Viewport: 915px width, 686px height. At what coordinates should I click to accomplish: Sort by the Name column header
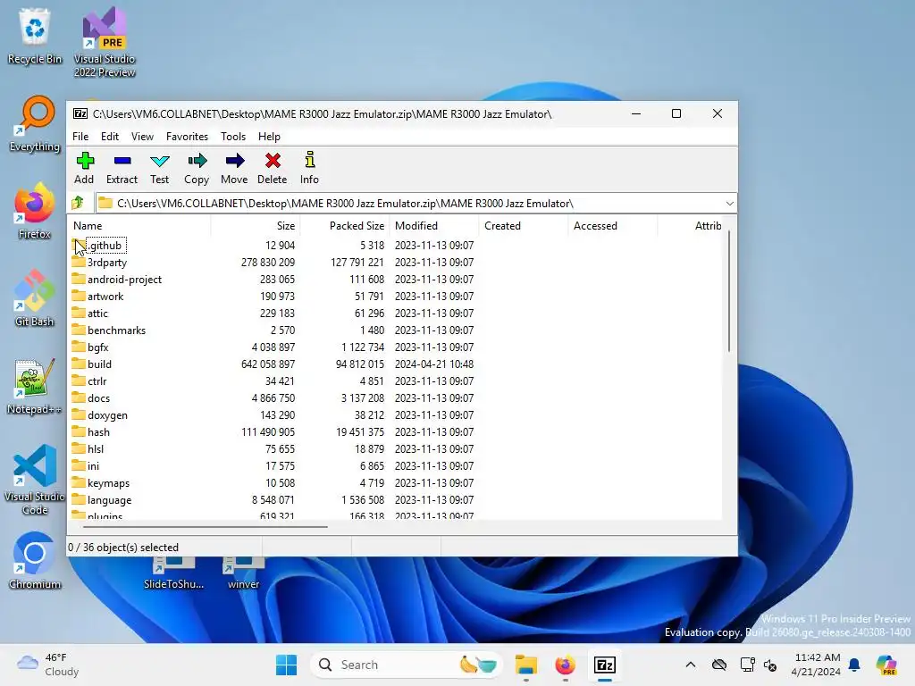tap(139, 226)
